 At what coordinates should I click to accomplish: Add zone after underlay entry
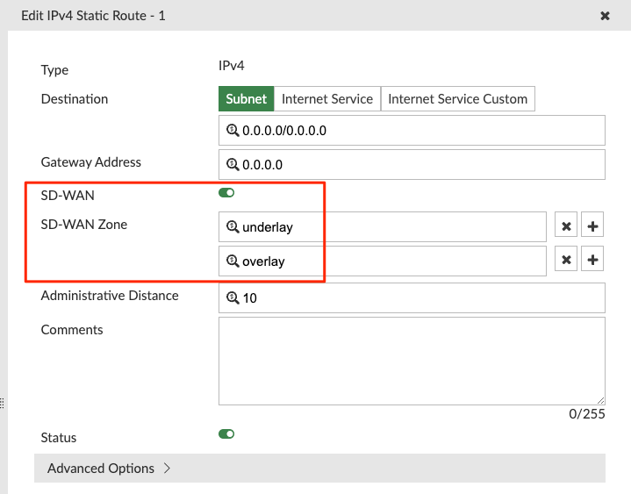pyautogui.click(x=593, y=226)
